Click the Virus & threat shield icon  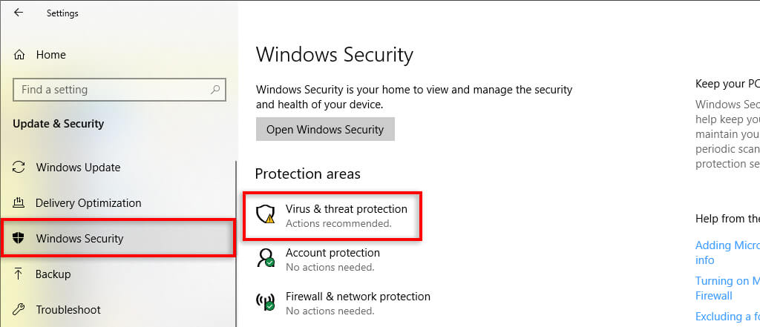tap(265, 215)
